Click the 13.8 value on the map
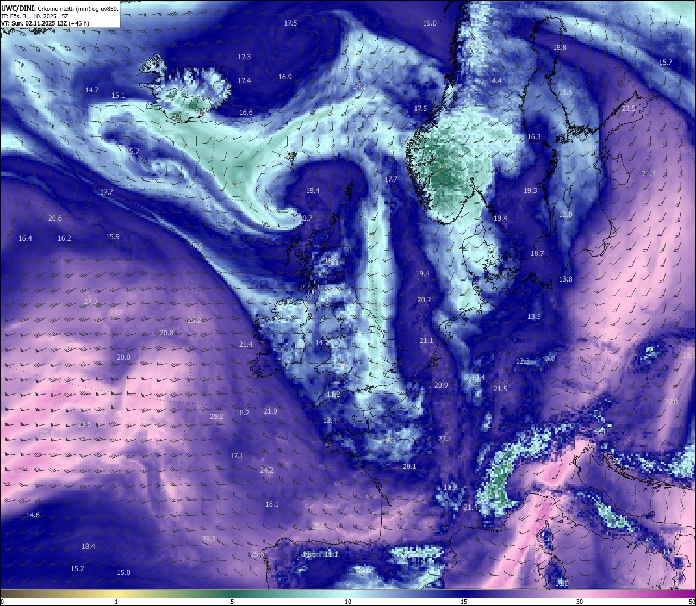Viewport: 696px width, 606px height. pos(565,279)
